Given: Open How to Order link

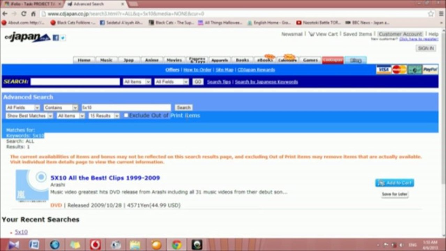Looking at the screenshot, I should pyautogui.click(x=197, y=70).
